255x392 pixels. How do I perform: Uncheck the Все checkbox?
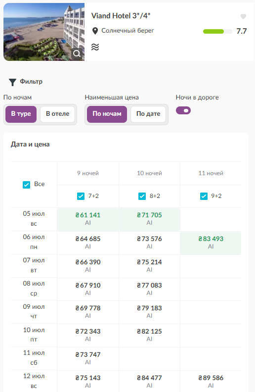pyautogui.click(x=27, y=185)
